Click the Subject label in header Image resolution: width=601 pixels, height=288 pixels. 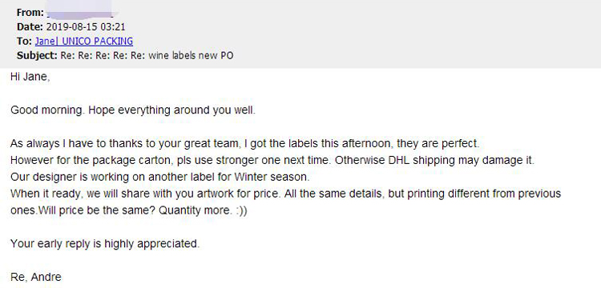click(x=37, y=56)
